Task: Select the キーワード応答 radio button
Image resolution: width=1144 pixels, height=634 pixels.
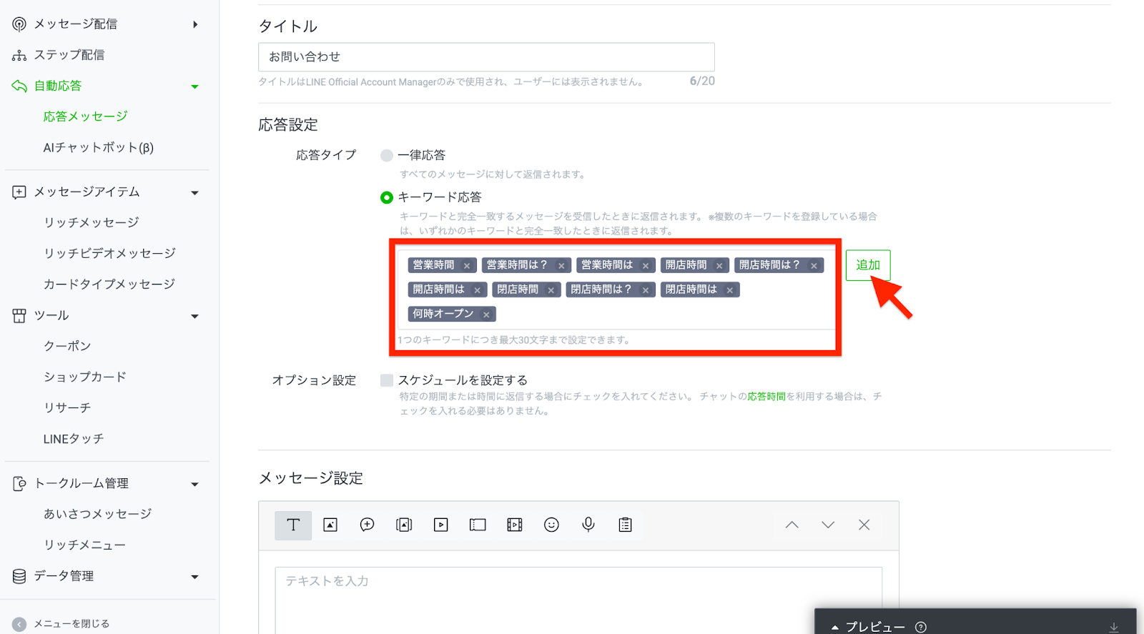Action: [387, 197]
